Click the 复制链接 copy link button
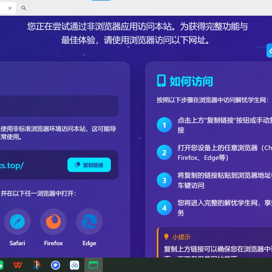The image size is (272, 272). click(x=89, y=165)
